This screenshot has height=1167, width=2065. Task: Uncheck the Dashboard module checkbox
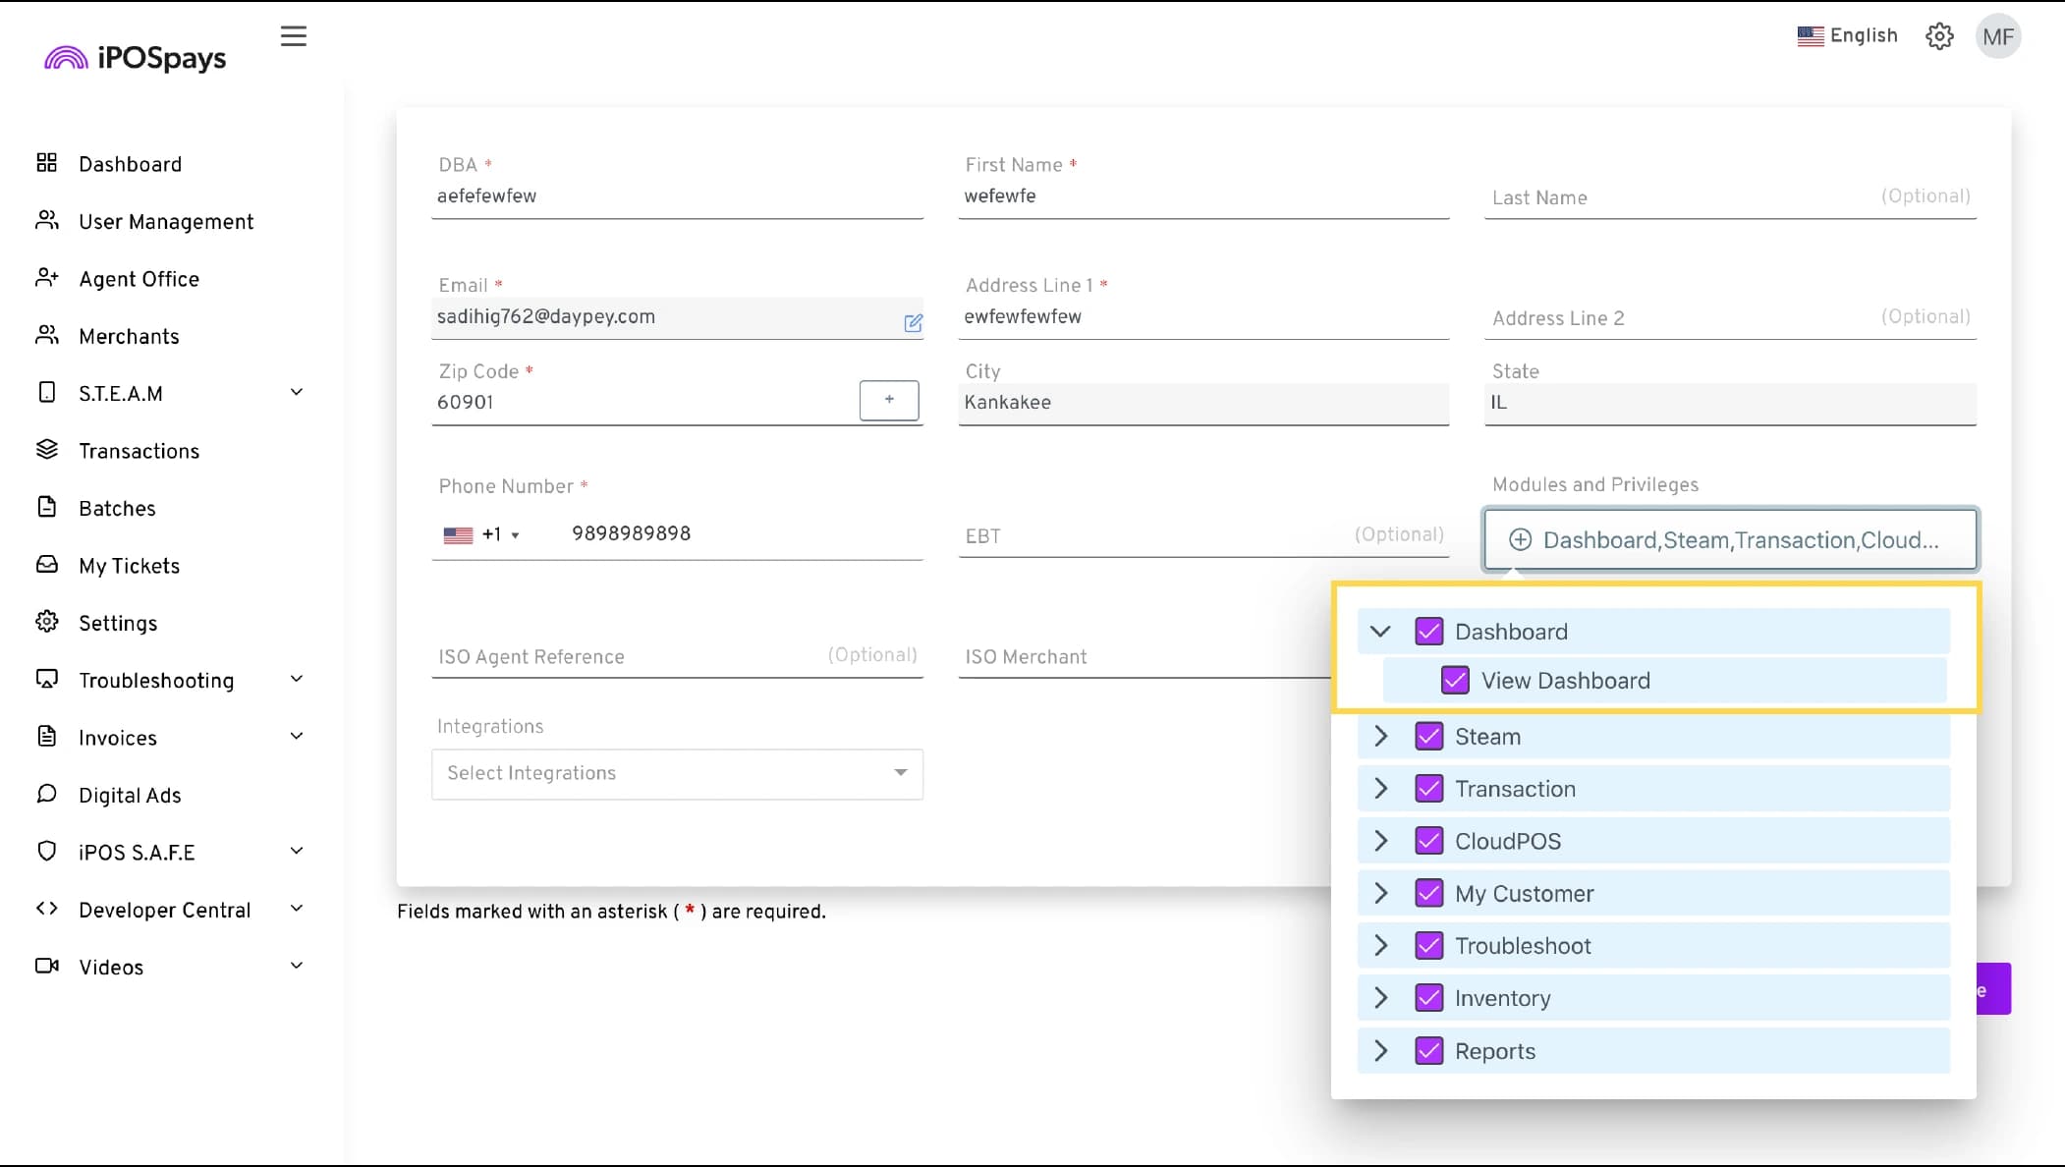click(1428, 632)
